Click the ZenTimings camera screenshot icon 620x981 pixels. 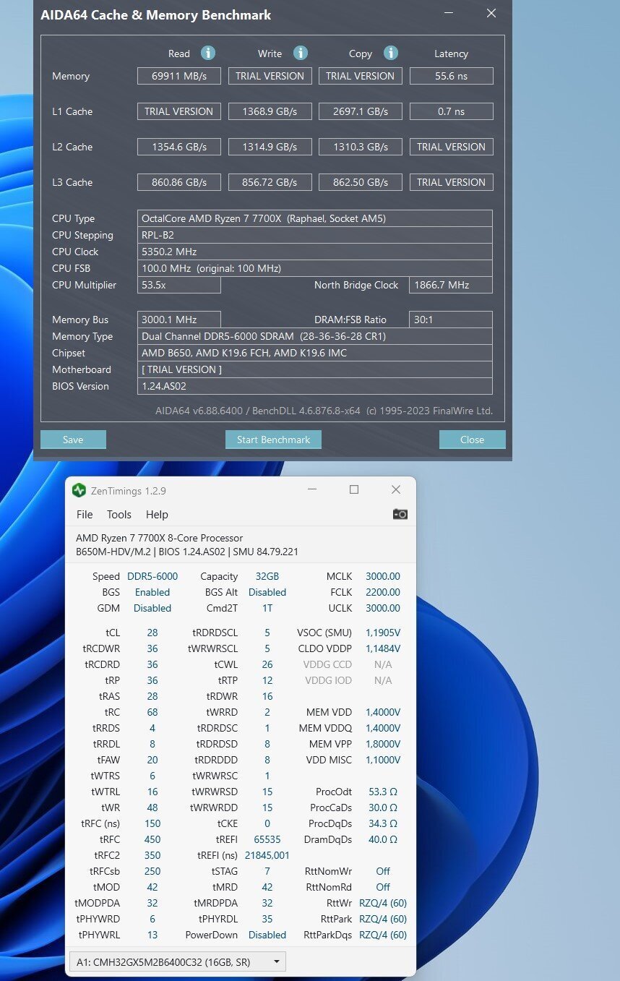coord(400,514)
